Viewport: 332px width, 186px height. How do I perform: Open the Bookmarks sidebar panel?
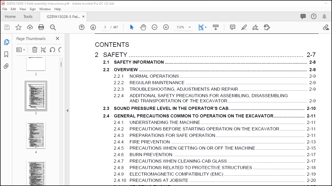[x=7, y=54]
